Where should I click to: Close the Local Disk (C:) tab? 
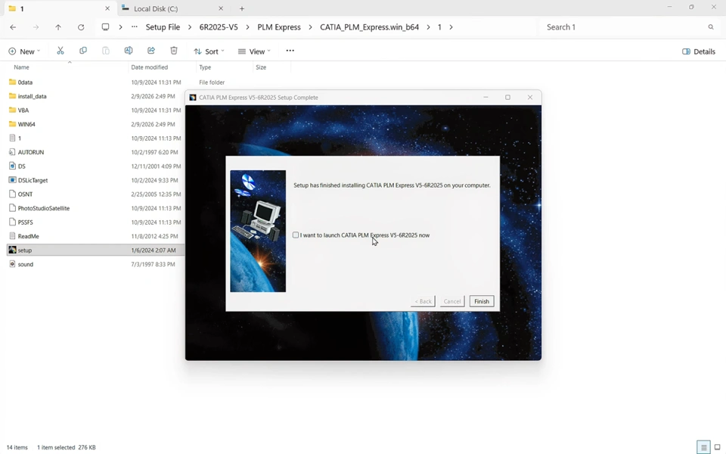click(x=220, y=8)
